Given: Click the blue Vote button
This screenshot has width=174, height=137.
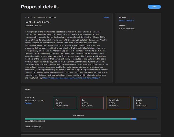Looking at the screenshot, I should 154,7.
